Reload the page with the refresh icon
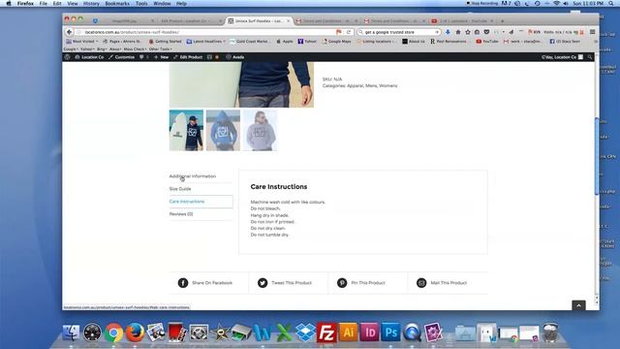 [x=349, y=32]
